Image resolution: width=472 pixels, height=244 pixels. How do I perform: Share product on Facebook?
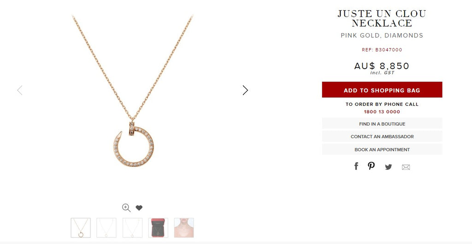point(356,166)
